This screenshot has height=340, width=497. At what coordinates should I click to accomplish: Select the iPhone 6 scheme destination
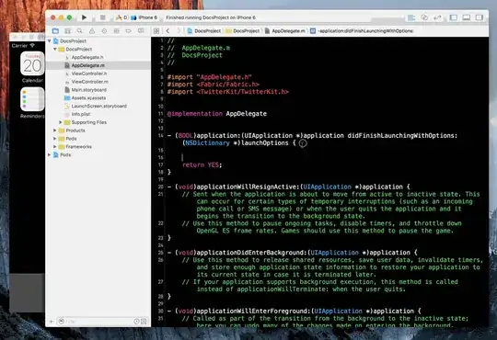coord(144,17)
